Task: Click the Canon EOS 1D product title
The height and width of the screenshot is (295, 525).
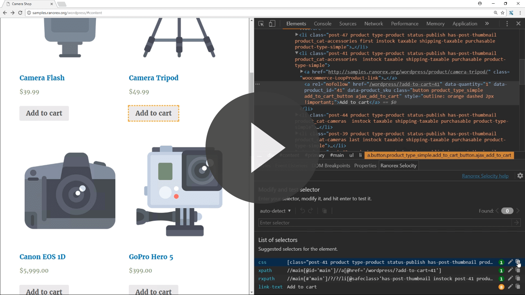Action: click(x=43, y=257)
